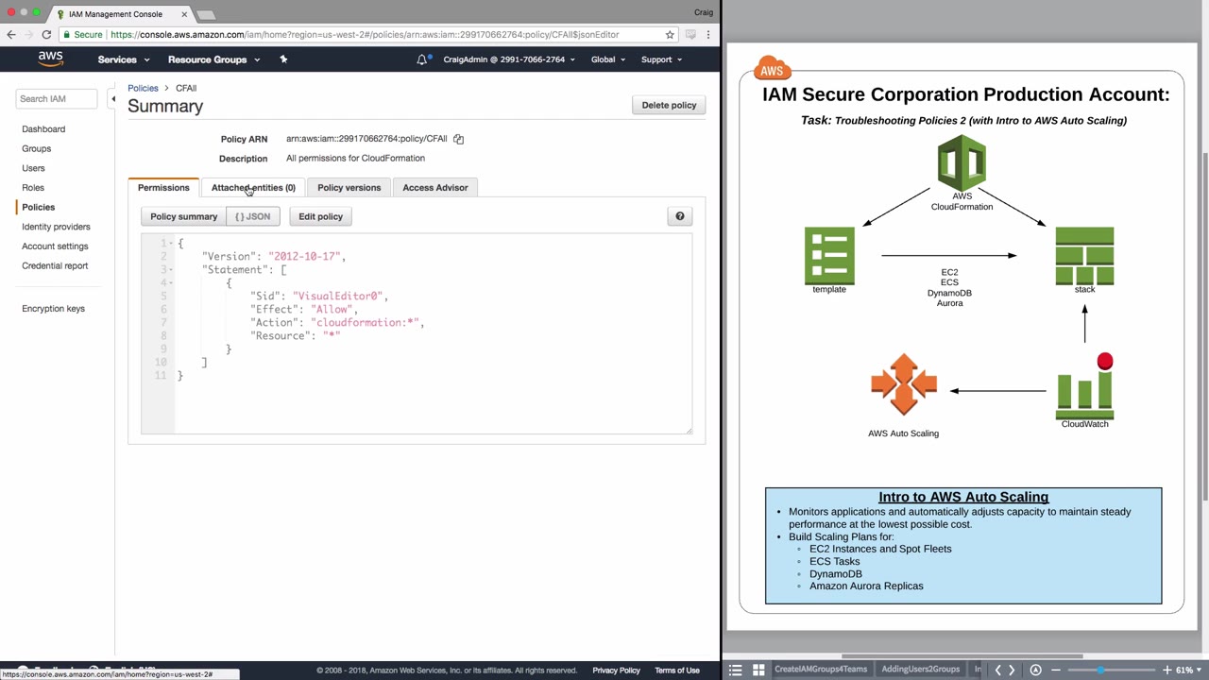The width and height of the screenshot is (1209, 680).
Task: Go to next slide arrow
Action: [1012, 670]
